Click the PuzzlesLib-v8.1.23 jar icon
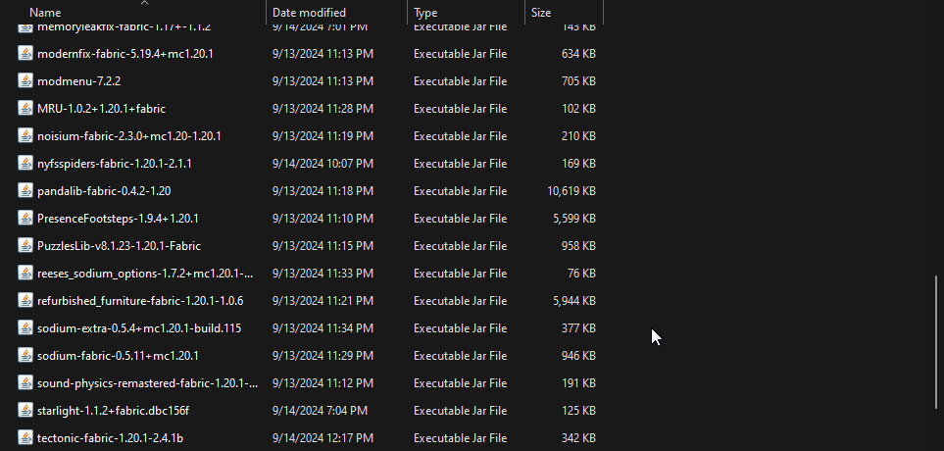This screenshot has height=451, width=944. 25,246
